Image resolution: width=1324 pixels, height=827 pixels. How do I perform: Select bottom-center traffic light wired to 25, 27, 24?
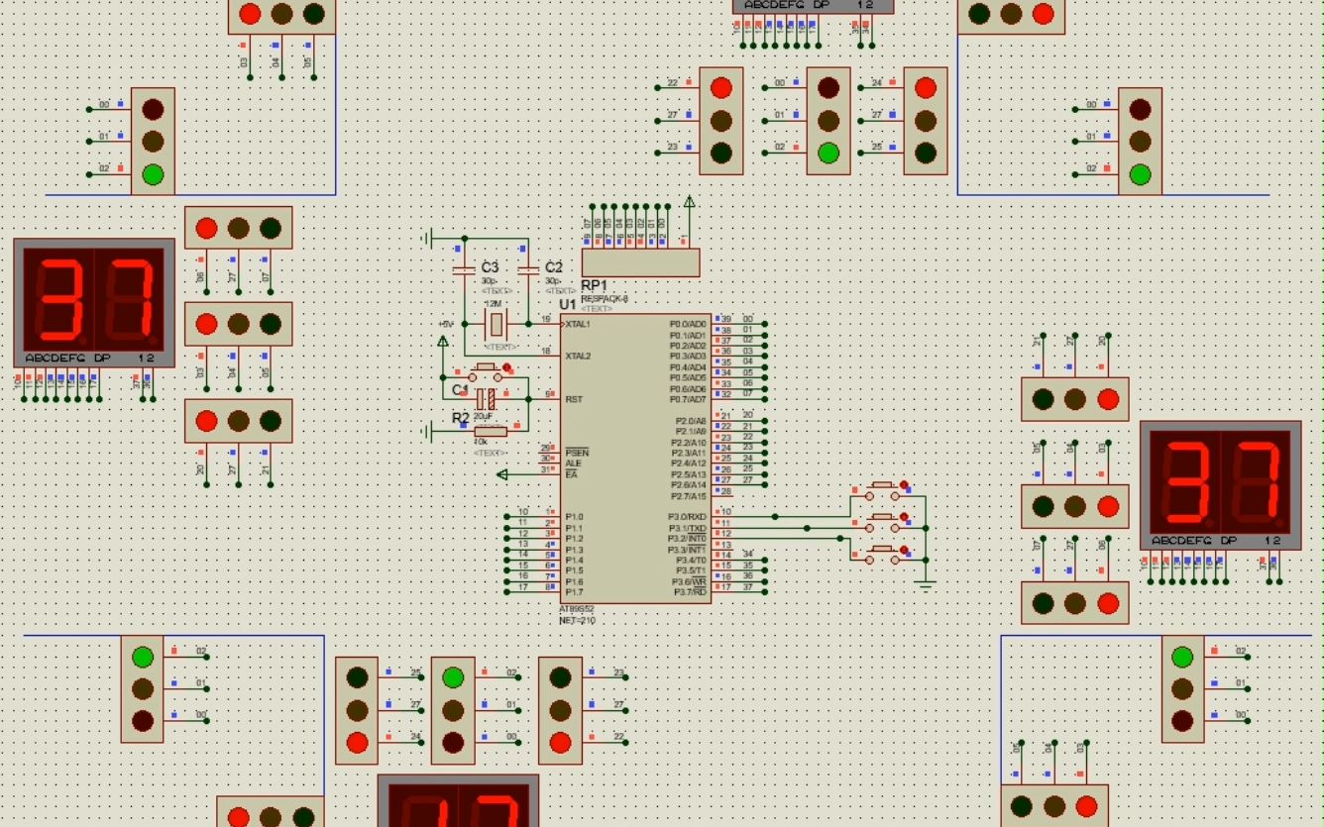click(x=357, y=710)
